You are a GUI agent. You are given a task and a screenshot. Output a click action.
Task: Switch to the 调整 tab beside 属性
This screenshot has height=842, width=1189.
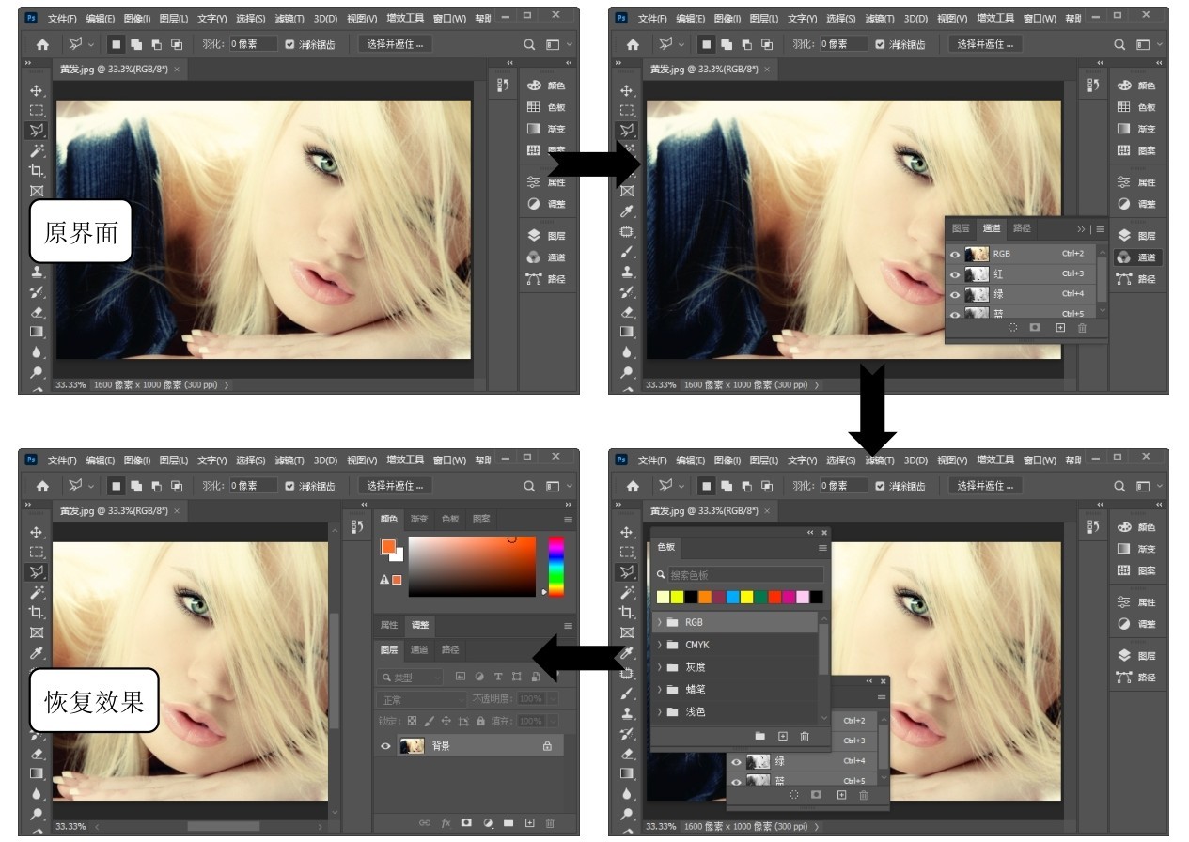pyautogui.click(x=419, y=625)
